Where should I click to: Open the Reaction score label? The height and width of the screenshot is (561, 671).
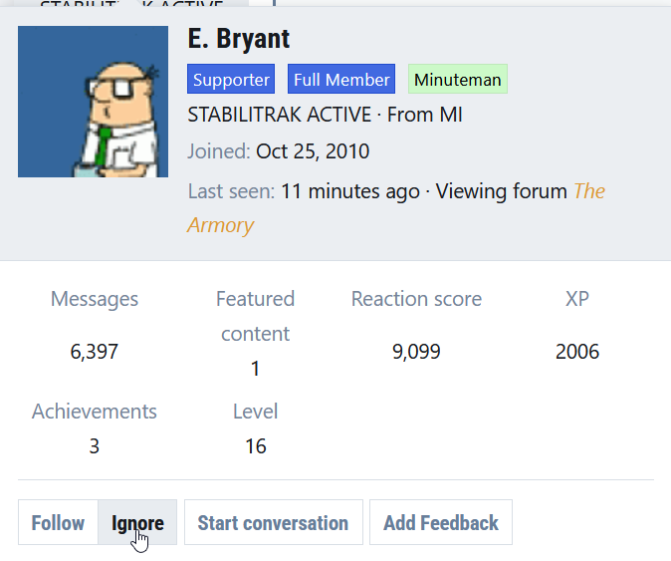(416, 299)
